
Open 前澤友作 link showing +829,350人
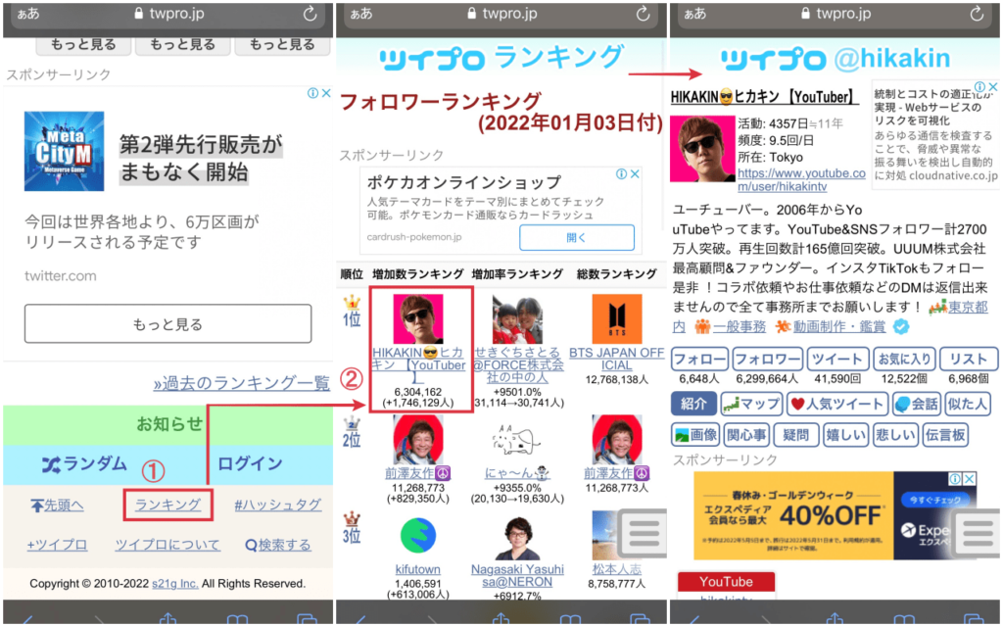pos(417,473)
